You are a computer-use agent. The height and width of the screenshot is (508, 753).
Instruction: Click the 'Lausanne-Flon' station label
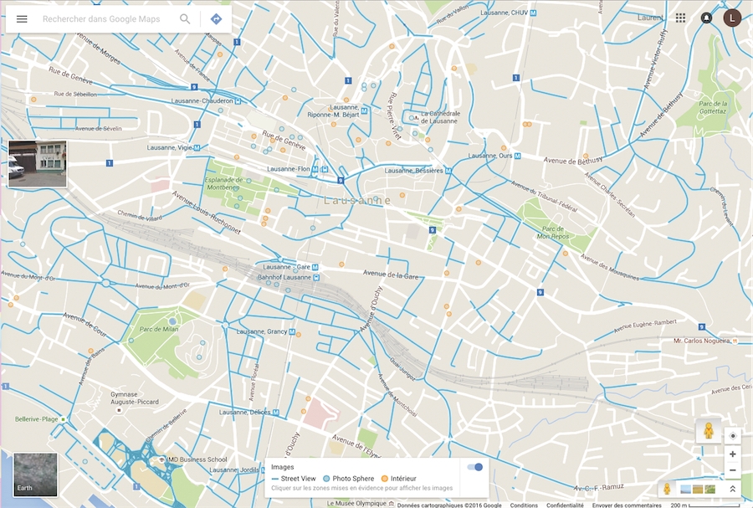(288, 169)
